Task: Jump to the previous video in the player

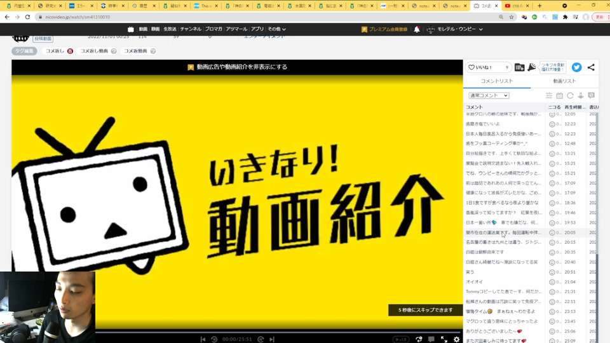Action: coord(203,339)
